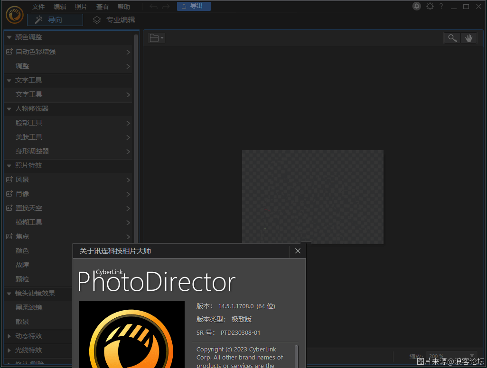Open the folder icon dropdown
Image resolution: width=487 pixels, height=368 pixels.
click(156, 38)
